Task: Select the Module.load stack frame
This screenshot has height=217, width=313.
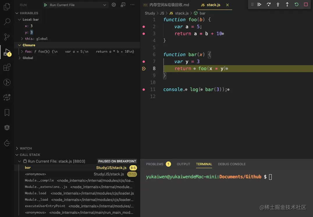Action: 77,193
